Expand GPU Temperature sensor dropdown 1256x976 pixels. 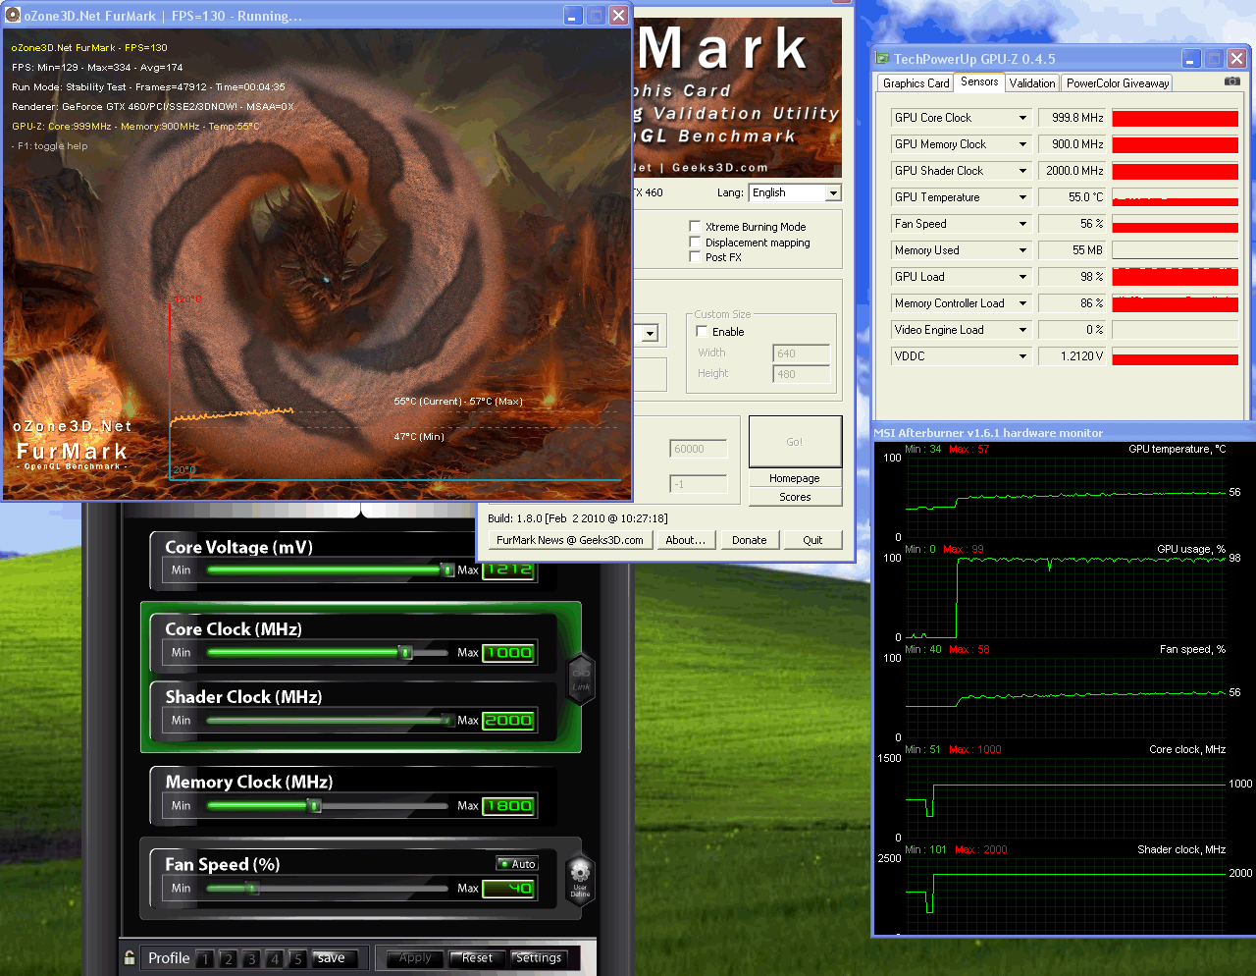(1022, 197)
